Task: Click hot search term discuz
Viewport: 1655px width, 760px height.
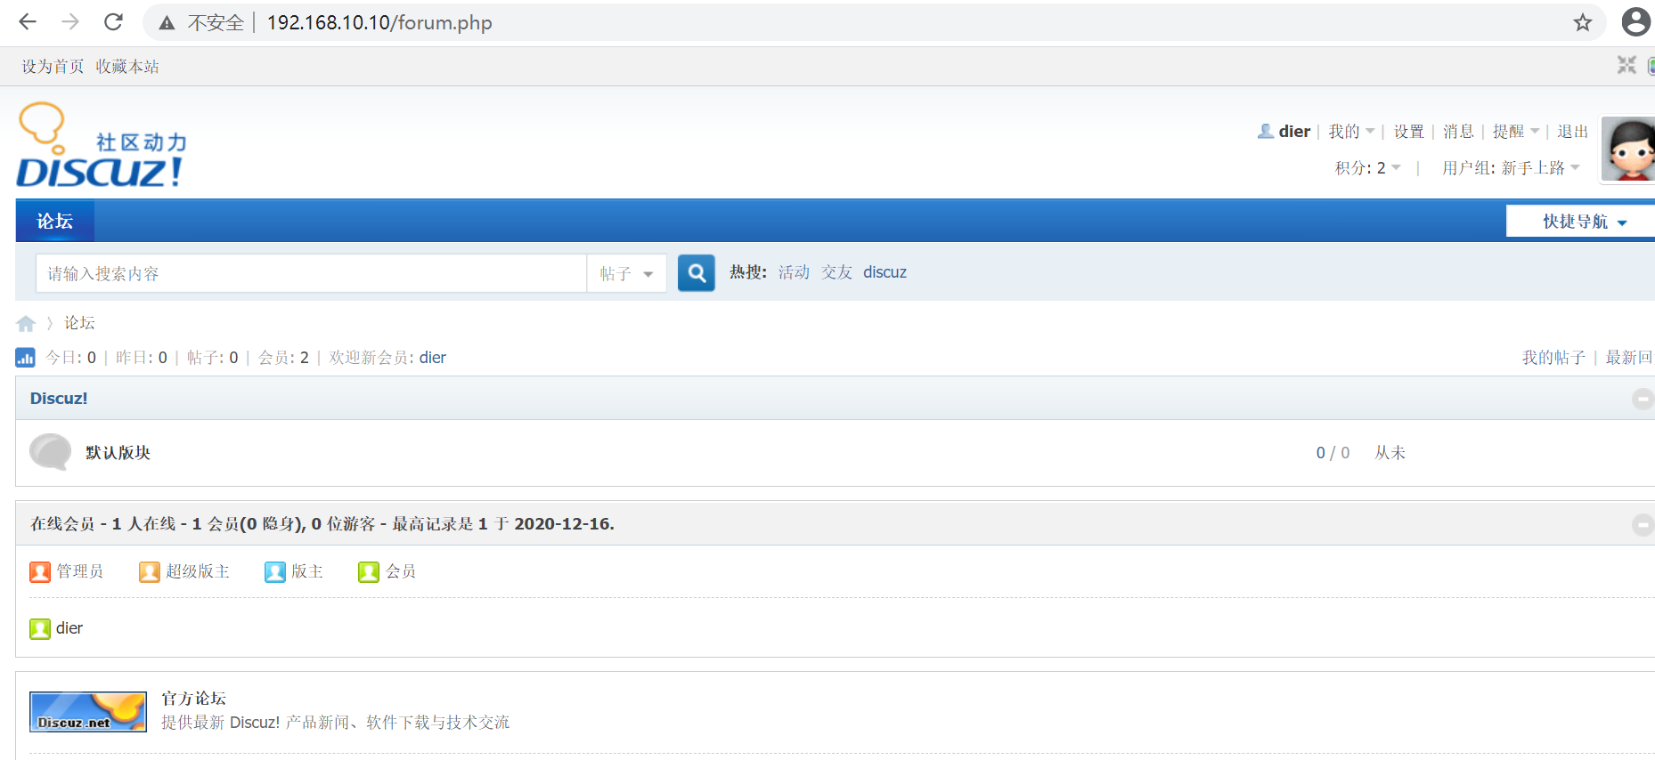Action: pos(885,272)
